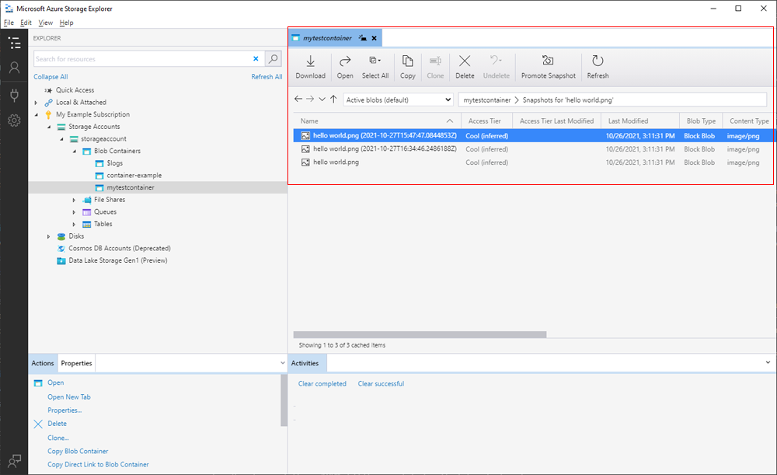Viewport: 777px width, 475px height.
Task: Click the Refresh toolbar button
Action: tap(598, 66)
